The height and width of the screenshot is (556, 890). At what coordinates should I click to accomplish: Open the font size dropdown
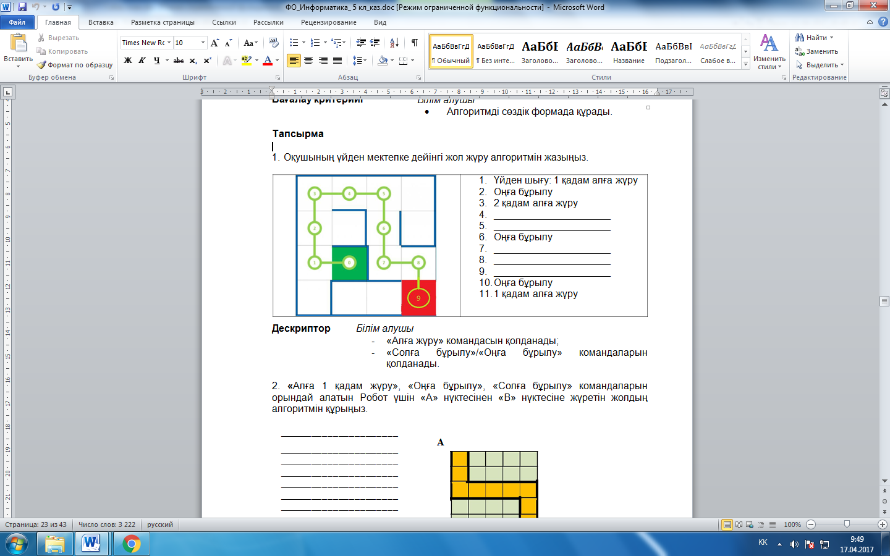(x=203, y=43)
